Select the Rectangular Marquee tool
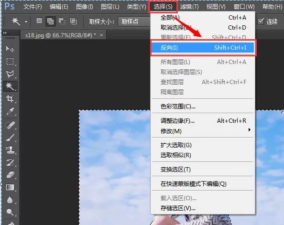 10,61
